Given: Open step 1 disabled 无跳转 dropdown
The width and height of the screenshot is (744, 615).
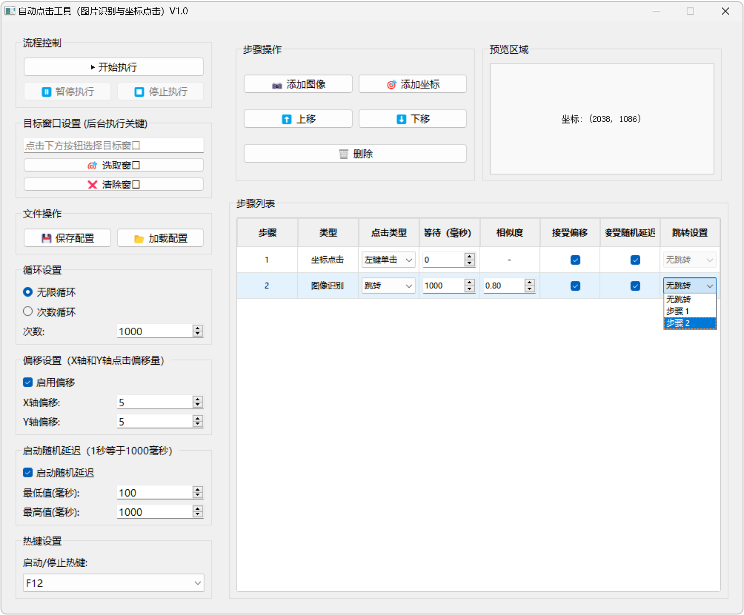Looking at the screenshot, I should [690, 260].
